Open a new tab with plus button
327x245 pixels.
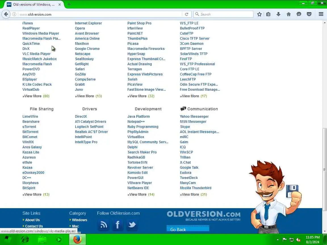(69, 4)
